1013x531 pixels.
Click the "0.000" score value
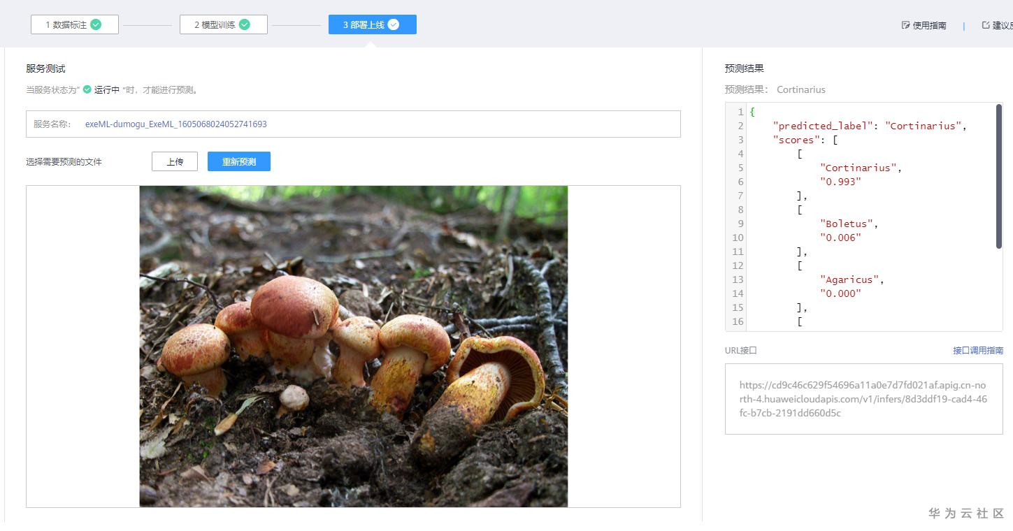pos(840,293)
